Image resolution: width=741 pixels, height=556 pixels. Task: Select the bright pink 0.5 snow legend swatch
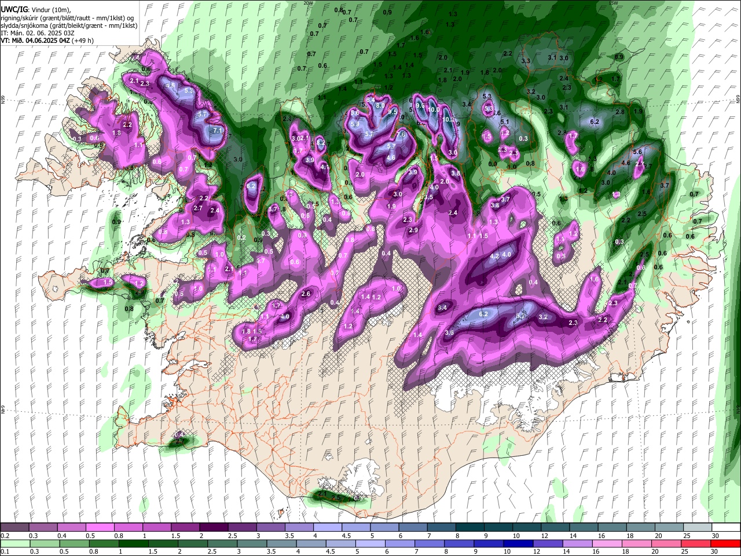click(x=100, y=527)
